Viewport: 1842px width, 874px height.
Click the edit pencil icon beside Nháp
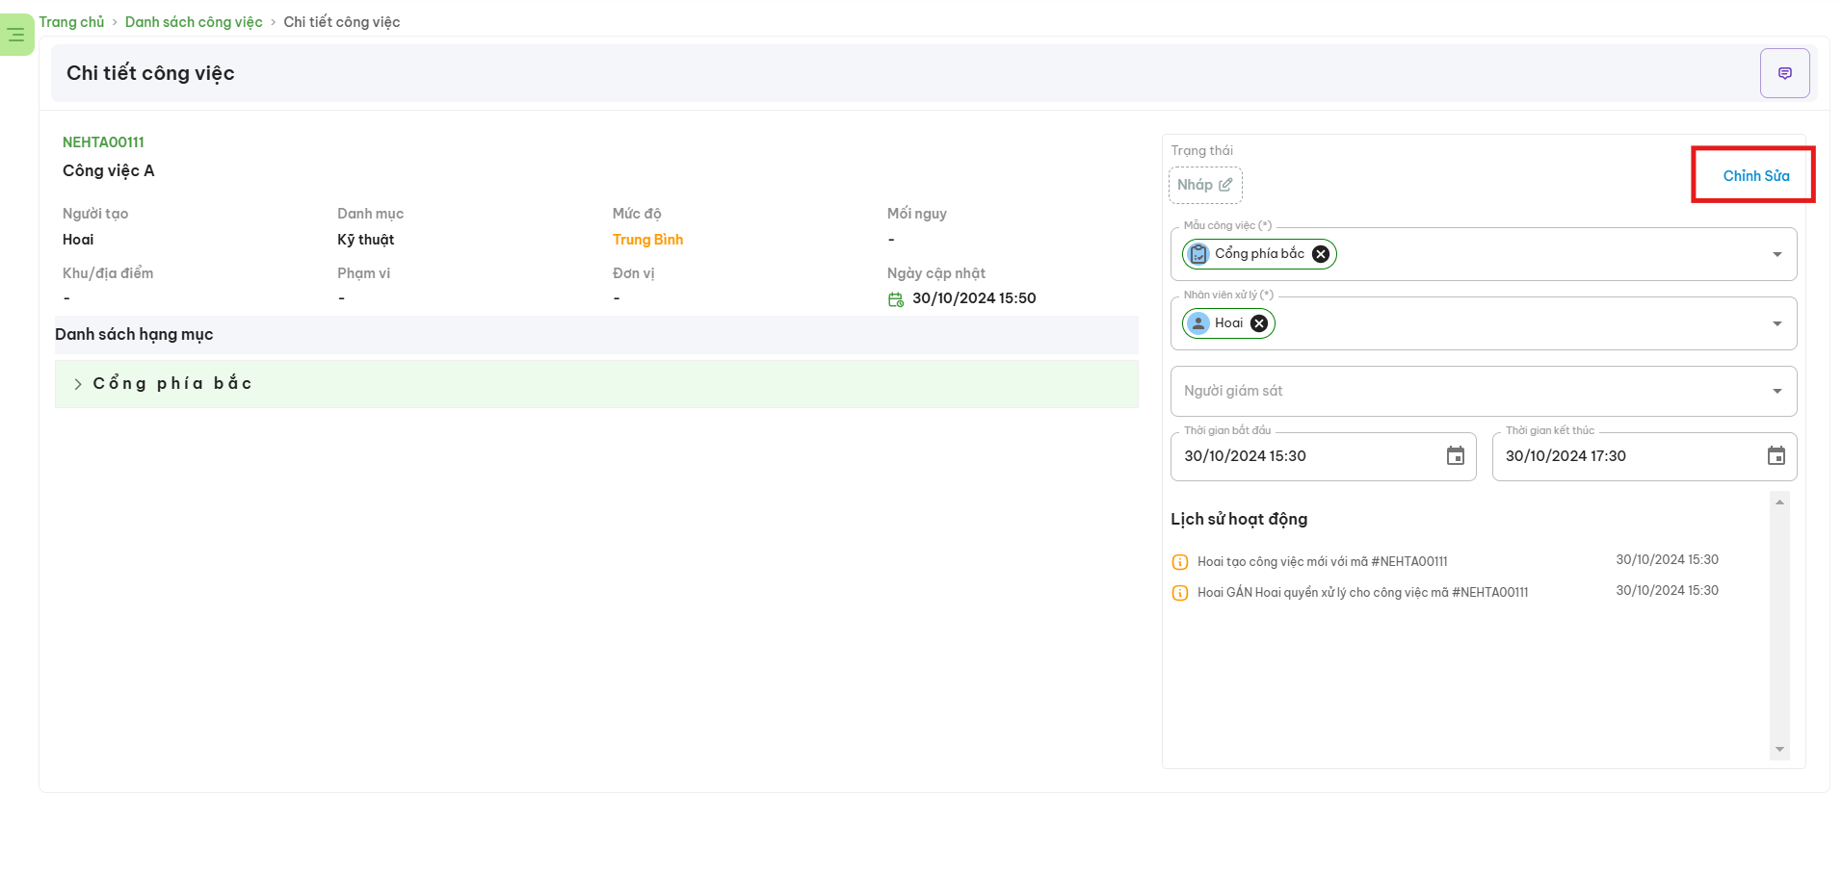click(1225, 185)
